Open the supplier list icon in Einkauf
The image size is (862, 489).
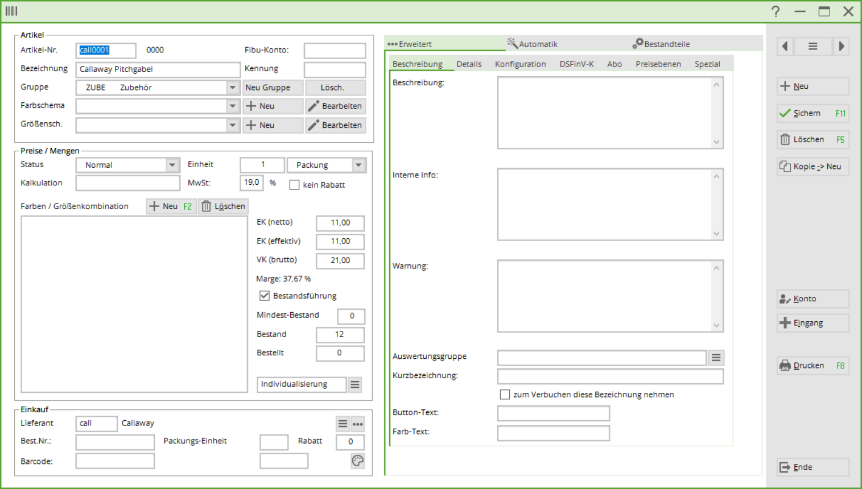pos(343,424)
